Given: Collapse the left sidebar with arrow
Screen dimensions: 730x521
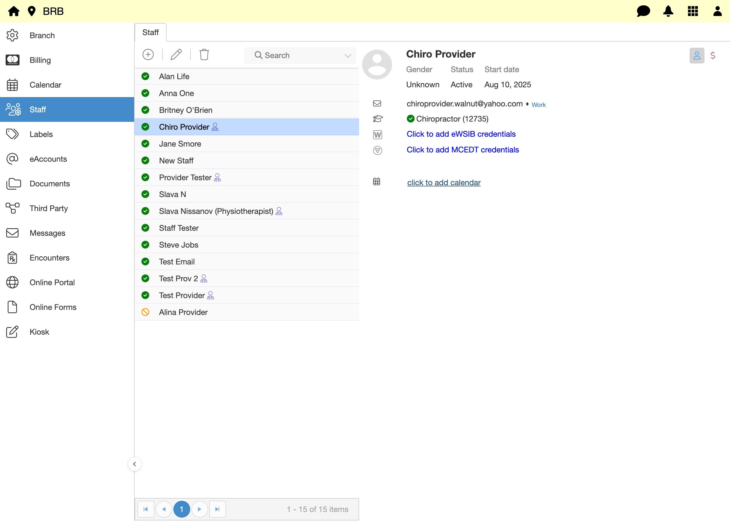Looking at the screenshot, I should point(134,464).
